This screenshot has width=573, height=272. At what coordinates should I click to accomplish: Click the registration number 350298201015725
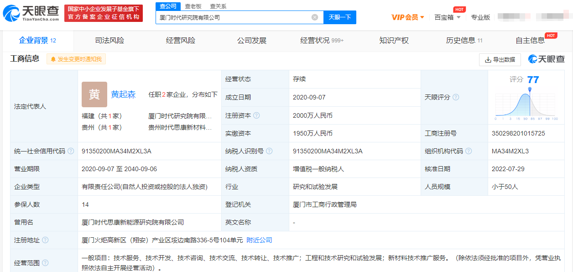(x=518, y=133)
